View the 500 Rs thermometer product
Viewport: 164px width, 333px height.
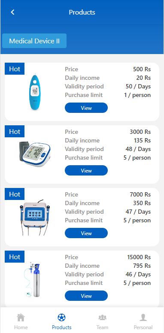coord(86,108)
